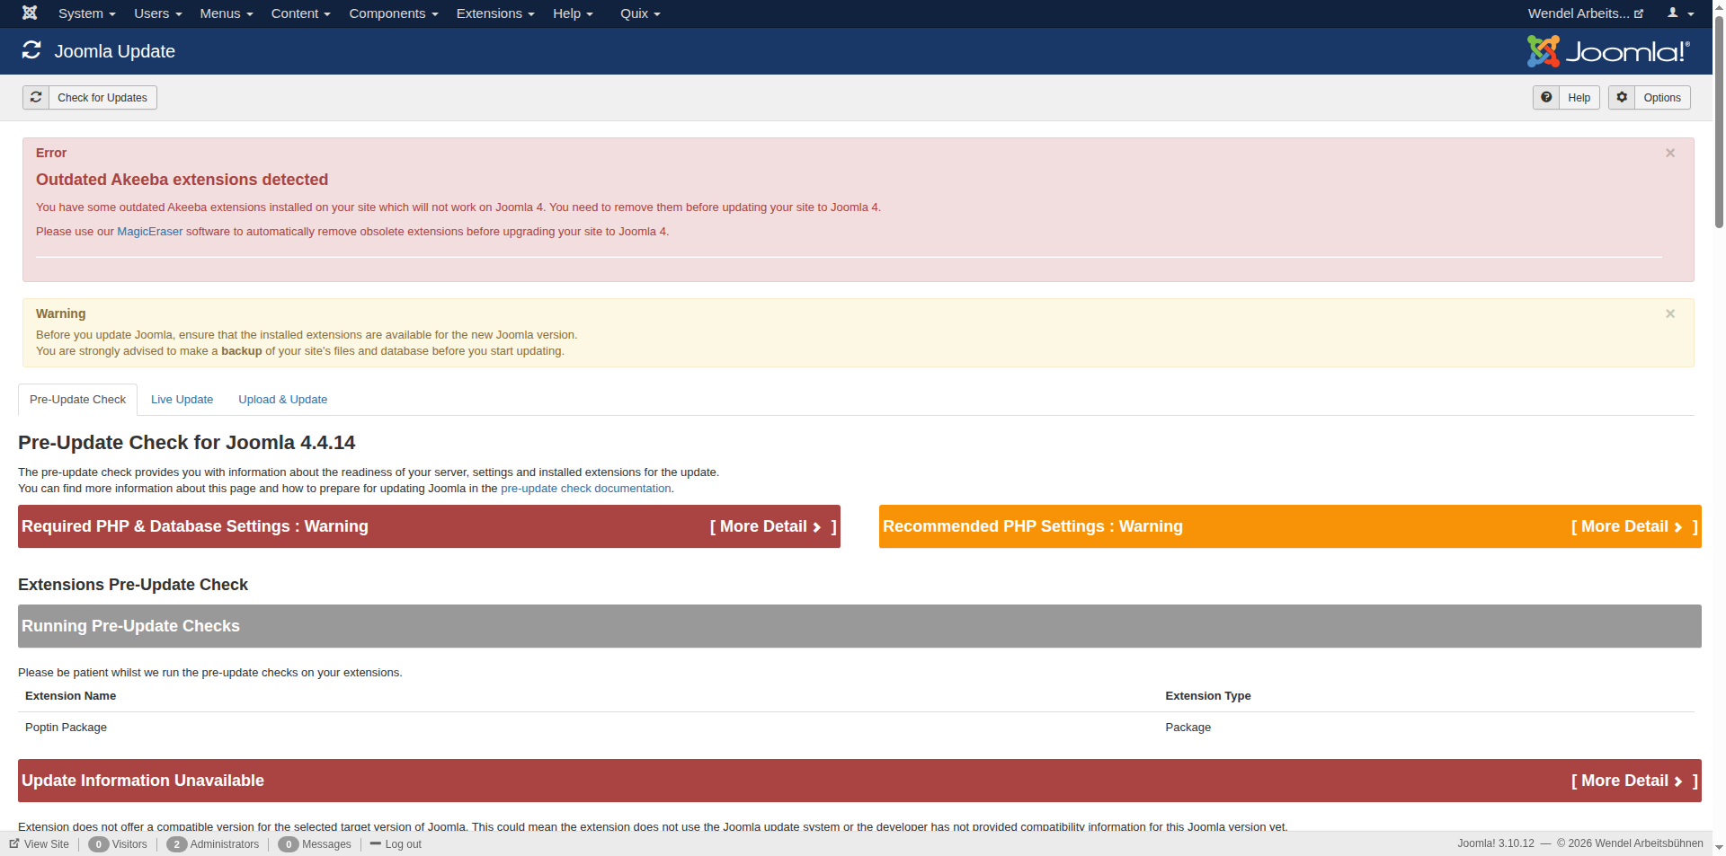Image resolution: width=1726 pixels, height=856 pixels.
Task: Open the pre-update check documentation
Action: (585, 488)
